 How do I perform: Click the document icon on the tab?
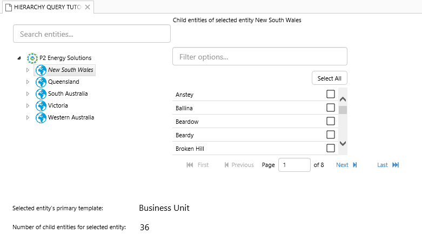(x=8, y=7)
